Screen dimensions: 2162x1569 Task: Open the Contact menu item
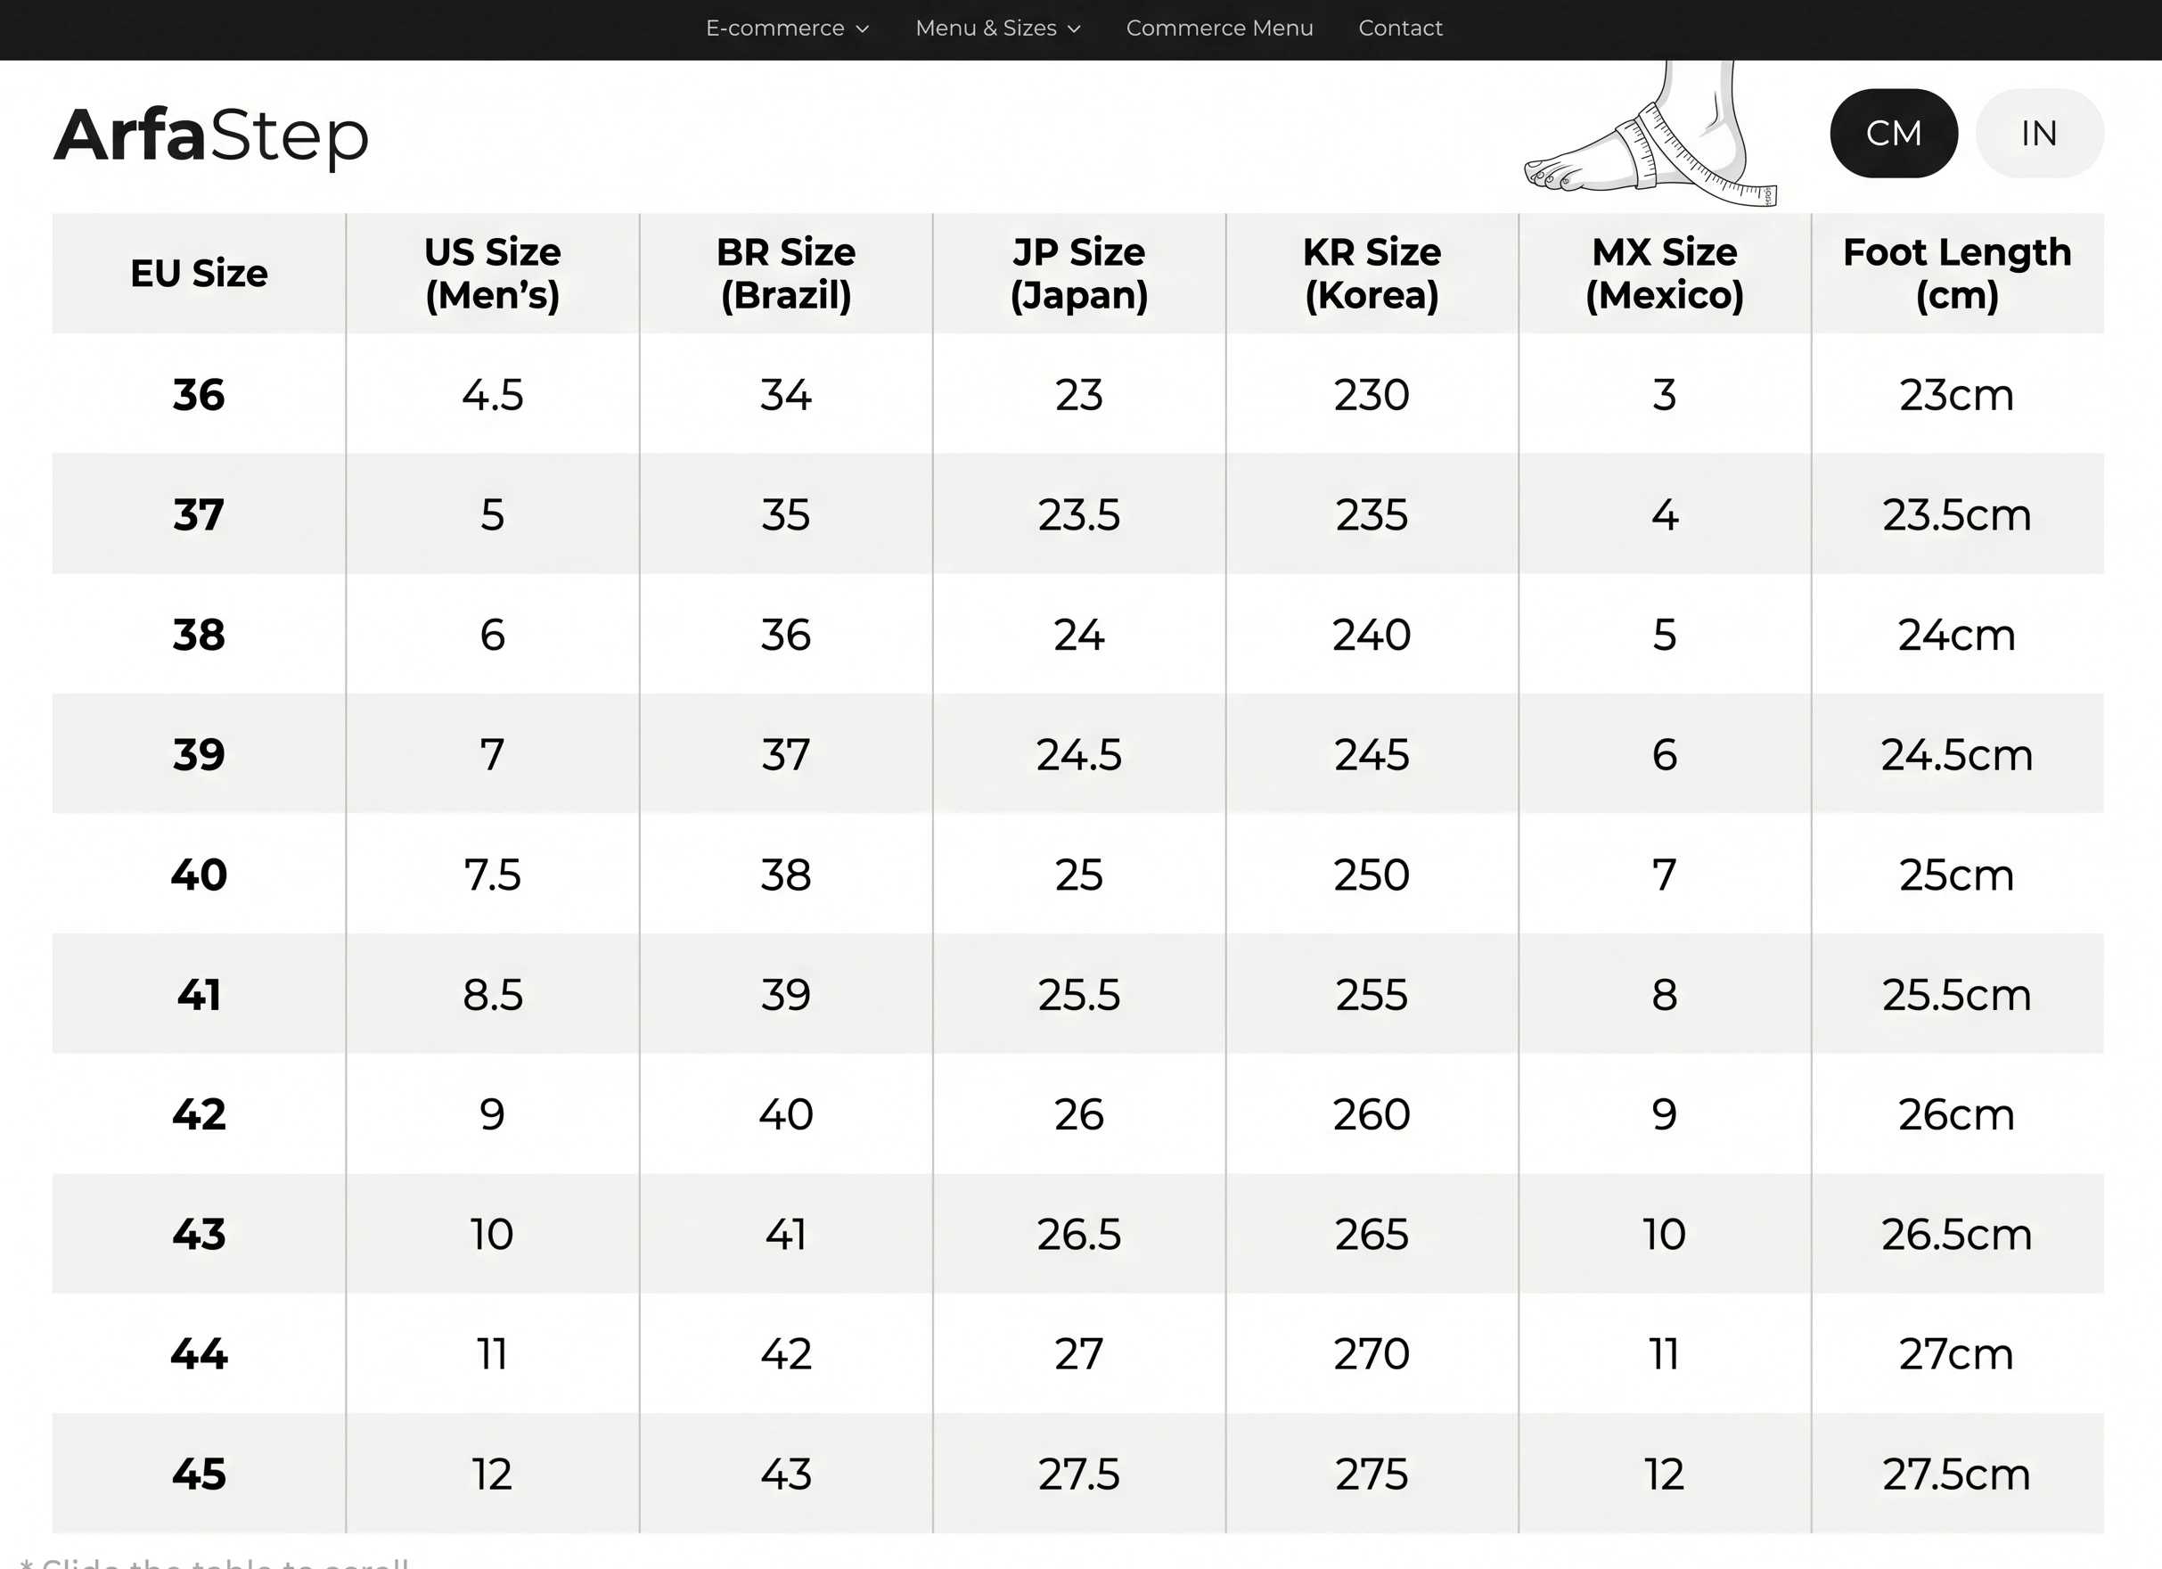tap(1399, 29)
